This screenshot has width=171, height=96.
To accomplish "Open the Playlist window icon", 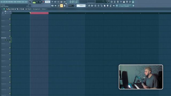I will tap(89, 6).
